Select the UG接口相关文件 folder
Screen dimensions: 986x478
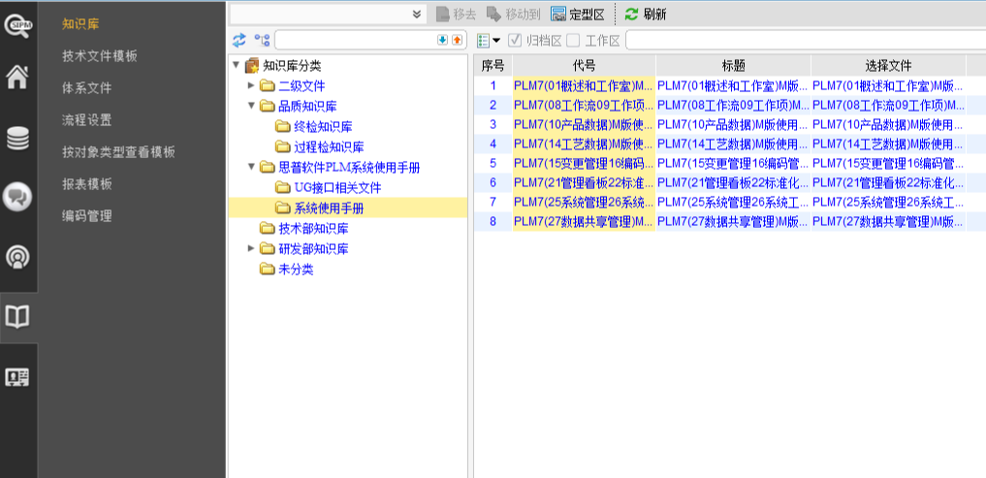337,188
